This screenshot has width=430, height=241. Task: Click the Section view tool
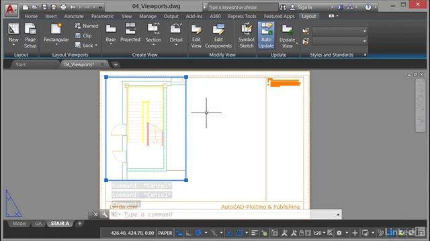click(x=153, y=34)
